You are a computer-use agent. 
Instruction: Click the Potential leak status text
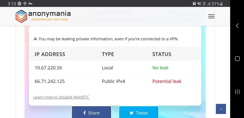pyautogui.click(x=167, y=81)
